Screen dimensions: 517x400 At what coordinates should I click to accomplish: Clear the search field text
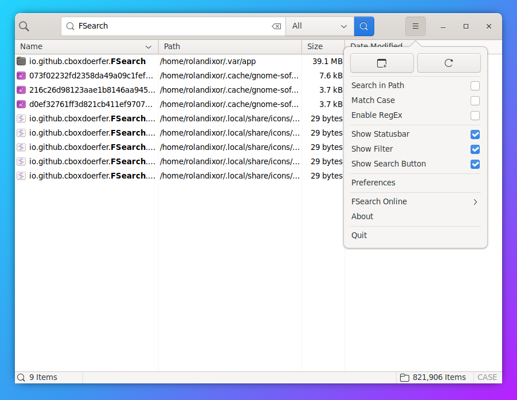click(x=276, y=26)
